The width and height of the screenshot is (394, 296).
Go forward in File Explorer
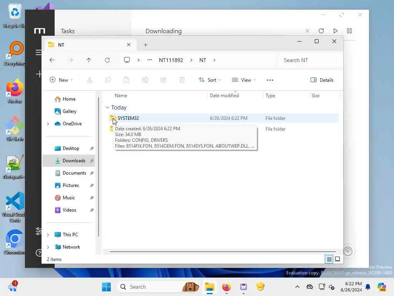(x=70, y=60)
